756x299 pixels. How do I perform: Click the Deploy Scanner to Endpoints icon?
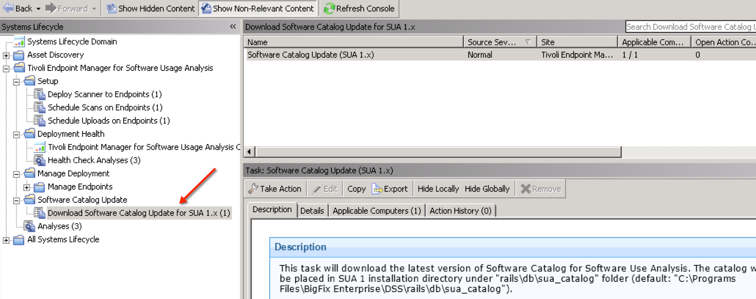tap(40, 95)
